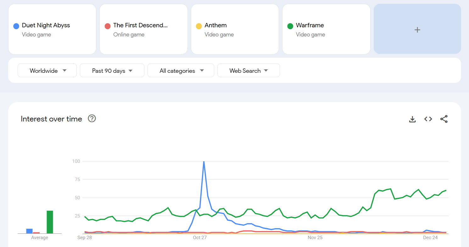
Task: Click the green dot beside Warframe
Action: pyautogui.click(x=290, y=26)
